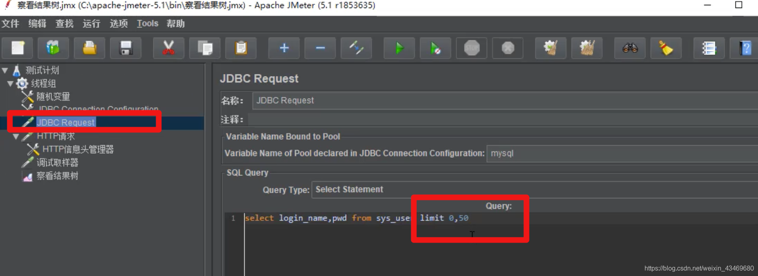Open the 编辑 menu

click(37, 24)
